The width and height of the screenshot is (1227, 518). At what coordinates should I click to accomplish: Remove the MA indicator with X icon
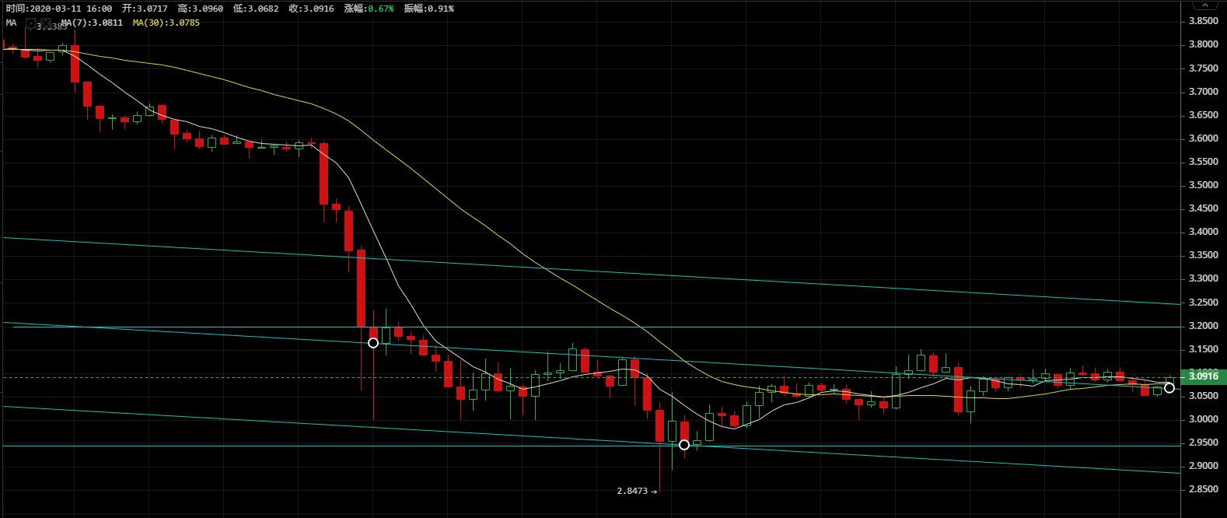tap(46, 23)
